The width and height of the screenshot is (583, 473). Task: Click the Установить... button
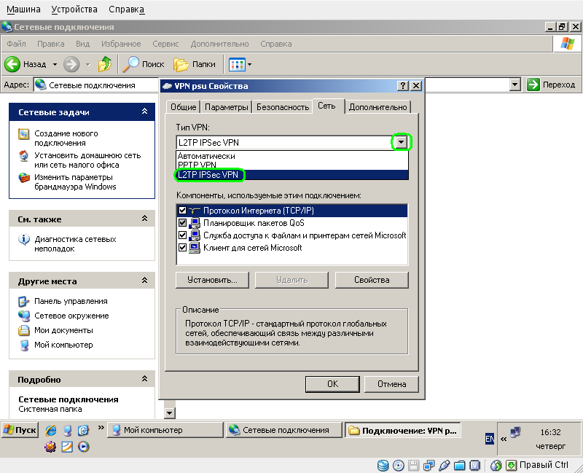click(x=212, y=280)
